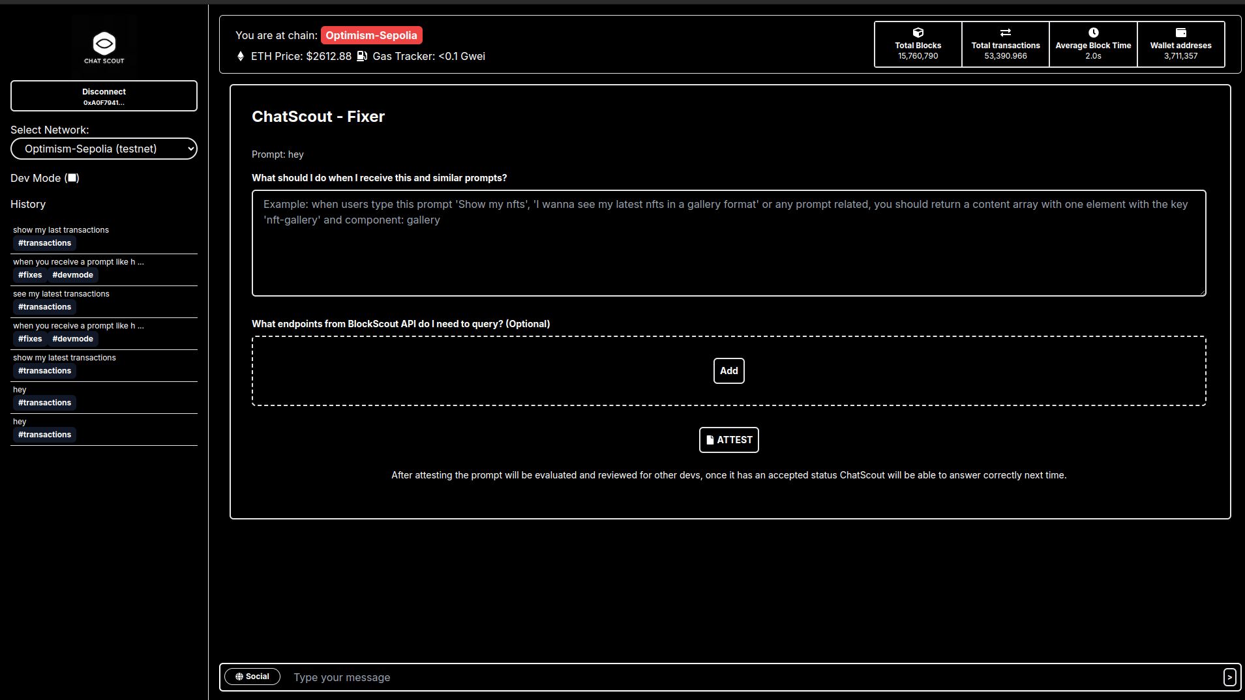
Task: Click the History section label
Action: [x=28, y=204]
